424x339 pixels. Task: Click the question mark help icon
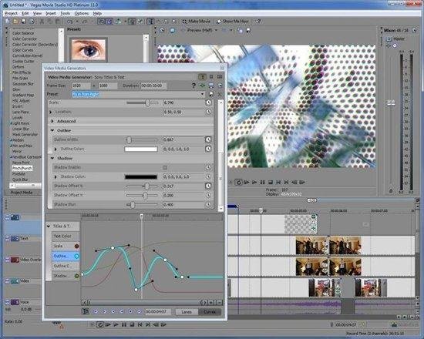(193, 86)
